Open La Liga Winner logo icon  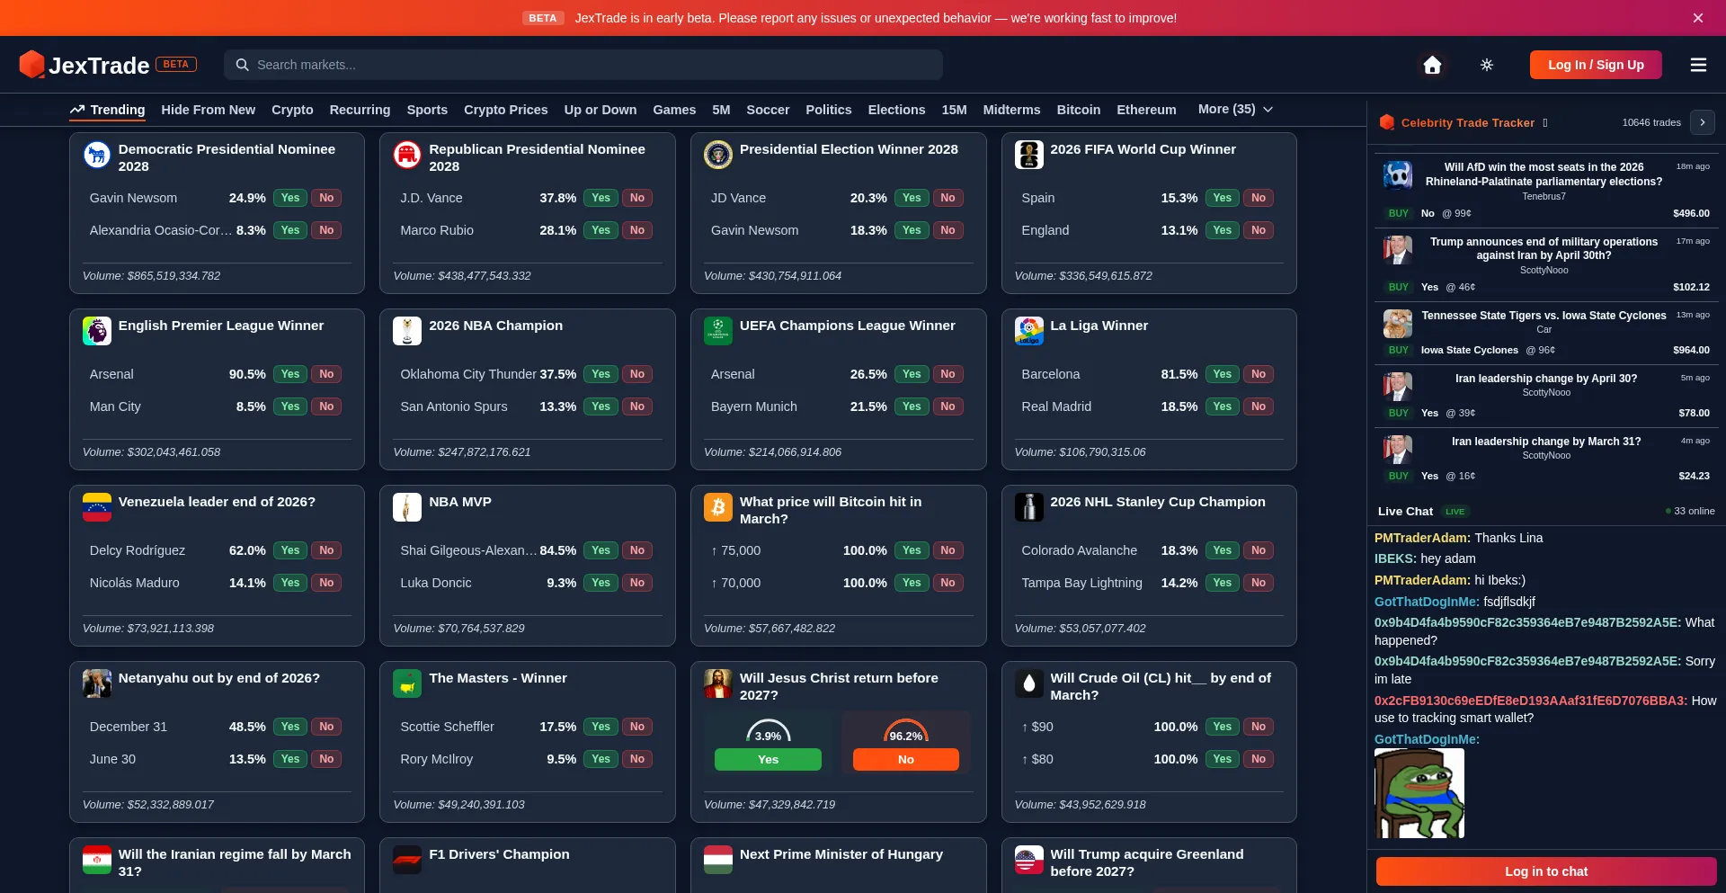[1029, 331]
